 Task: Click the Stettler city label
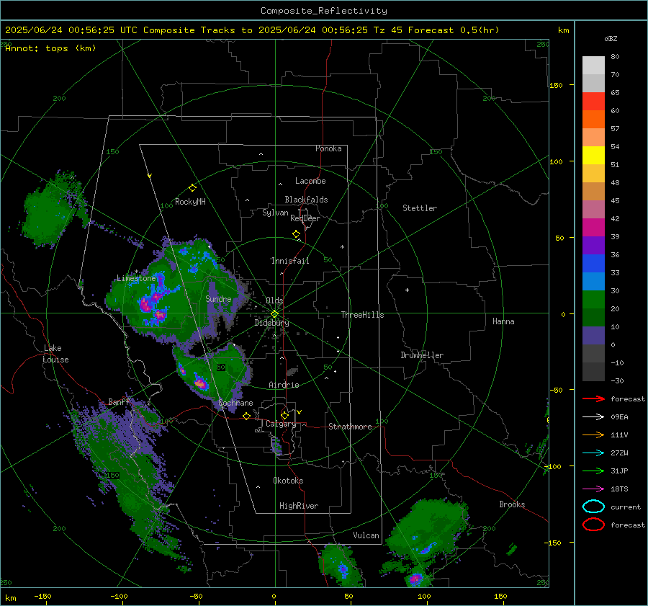click(420, 208)
